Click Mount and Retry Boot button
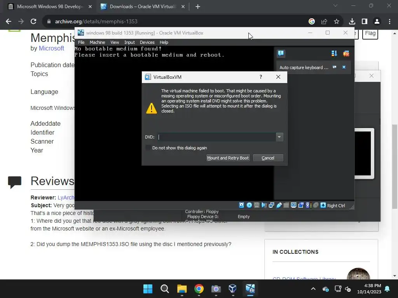This screenshot has height=298, width=398. pyautogui.click(x=228, y=158)
